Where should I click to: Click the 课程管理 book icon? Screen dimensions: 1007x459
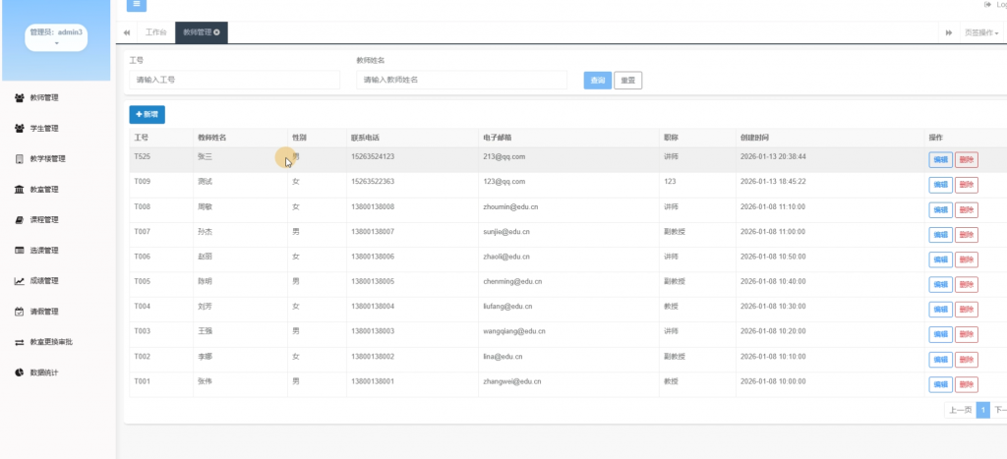click(20, 220)
